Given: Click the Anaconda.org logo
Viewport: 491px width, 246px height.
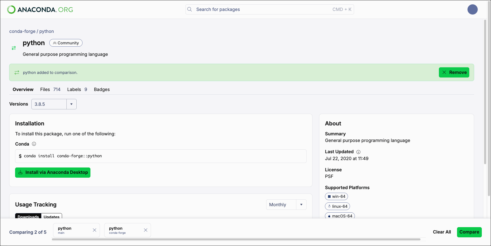Looking at the screenshot, I should pyautogui.click(x=40, y=10).
